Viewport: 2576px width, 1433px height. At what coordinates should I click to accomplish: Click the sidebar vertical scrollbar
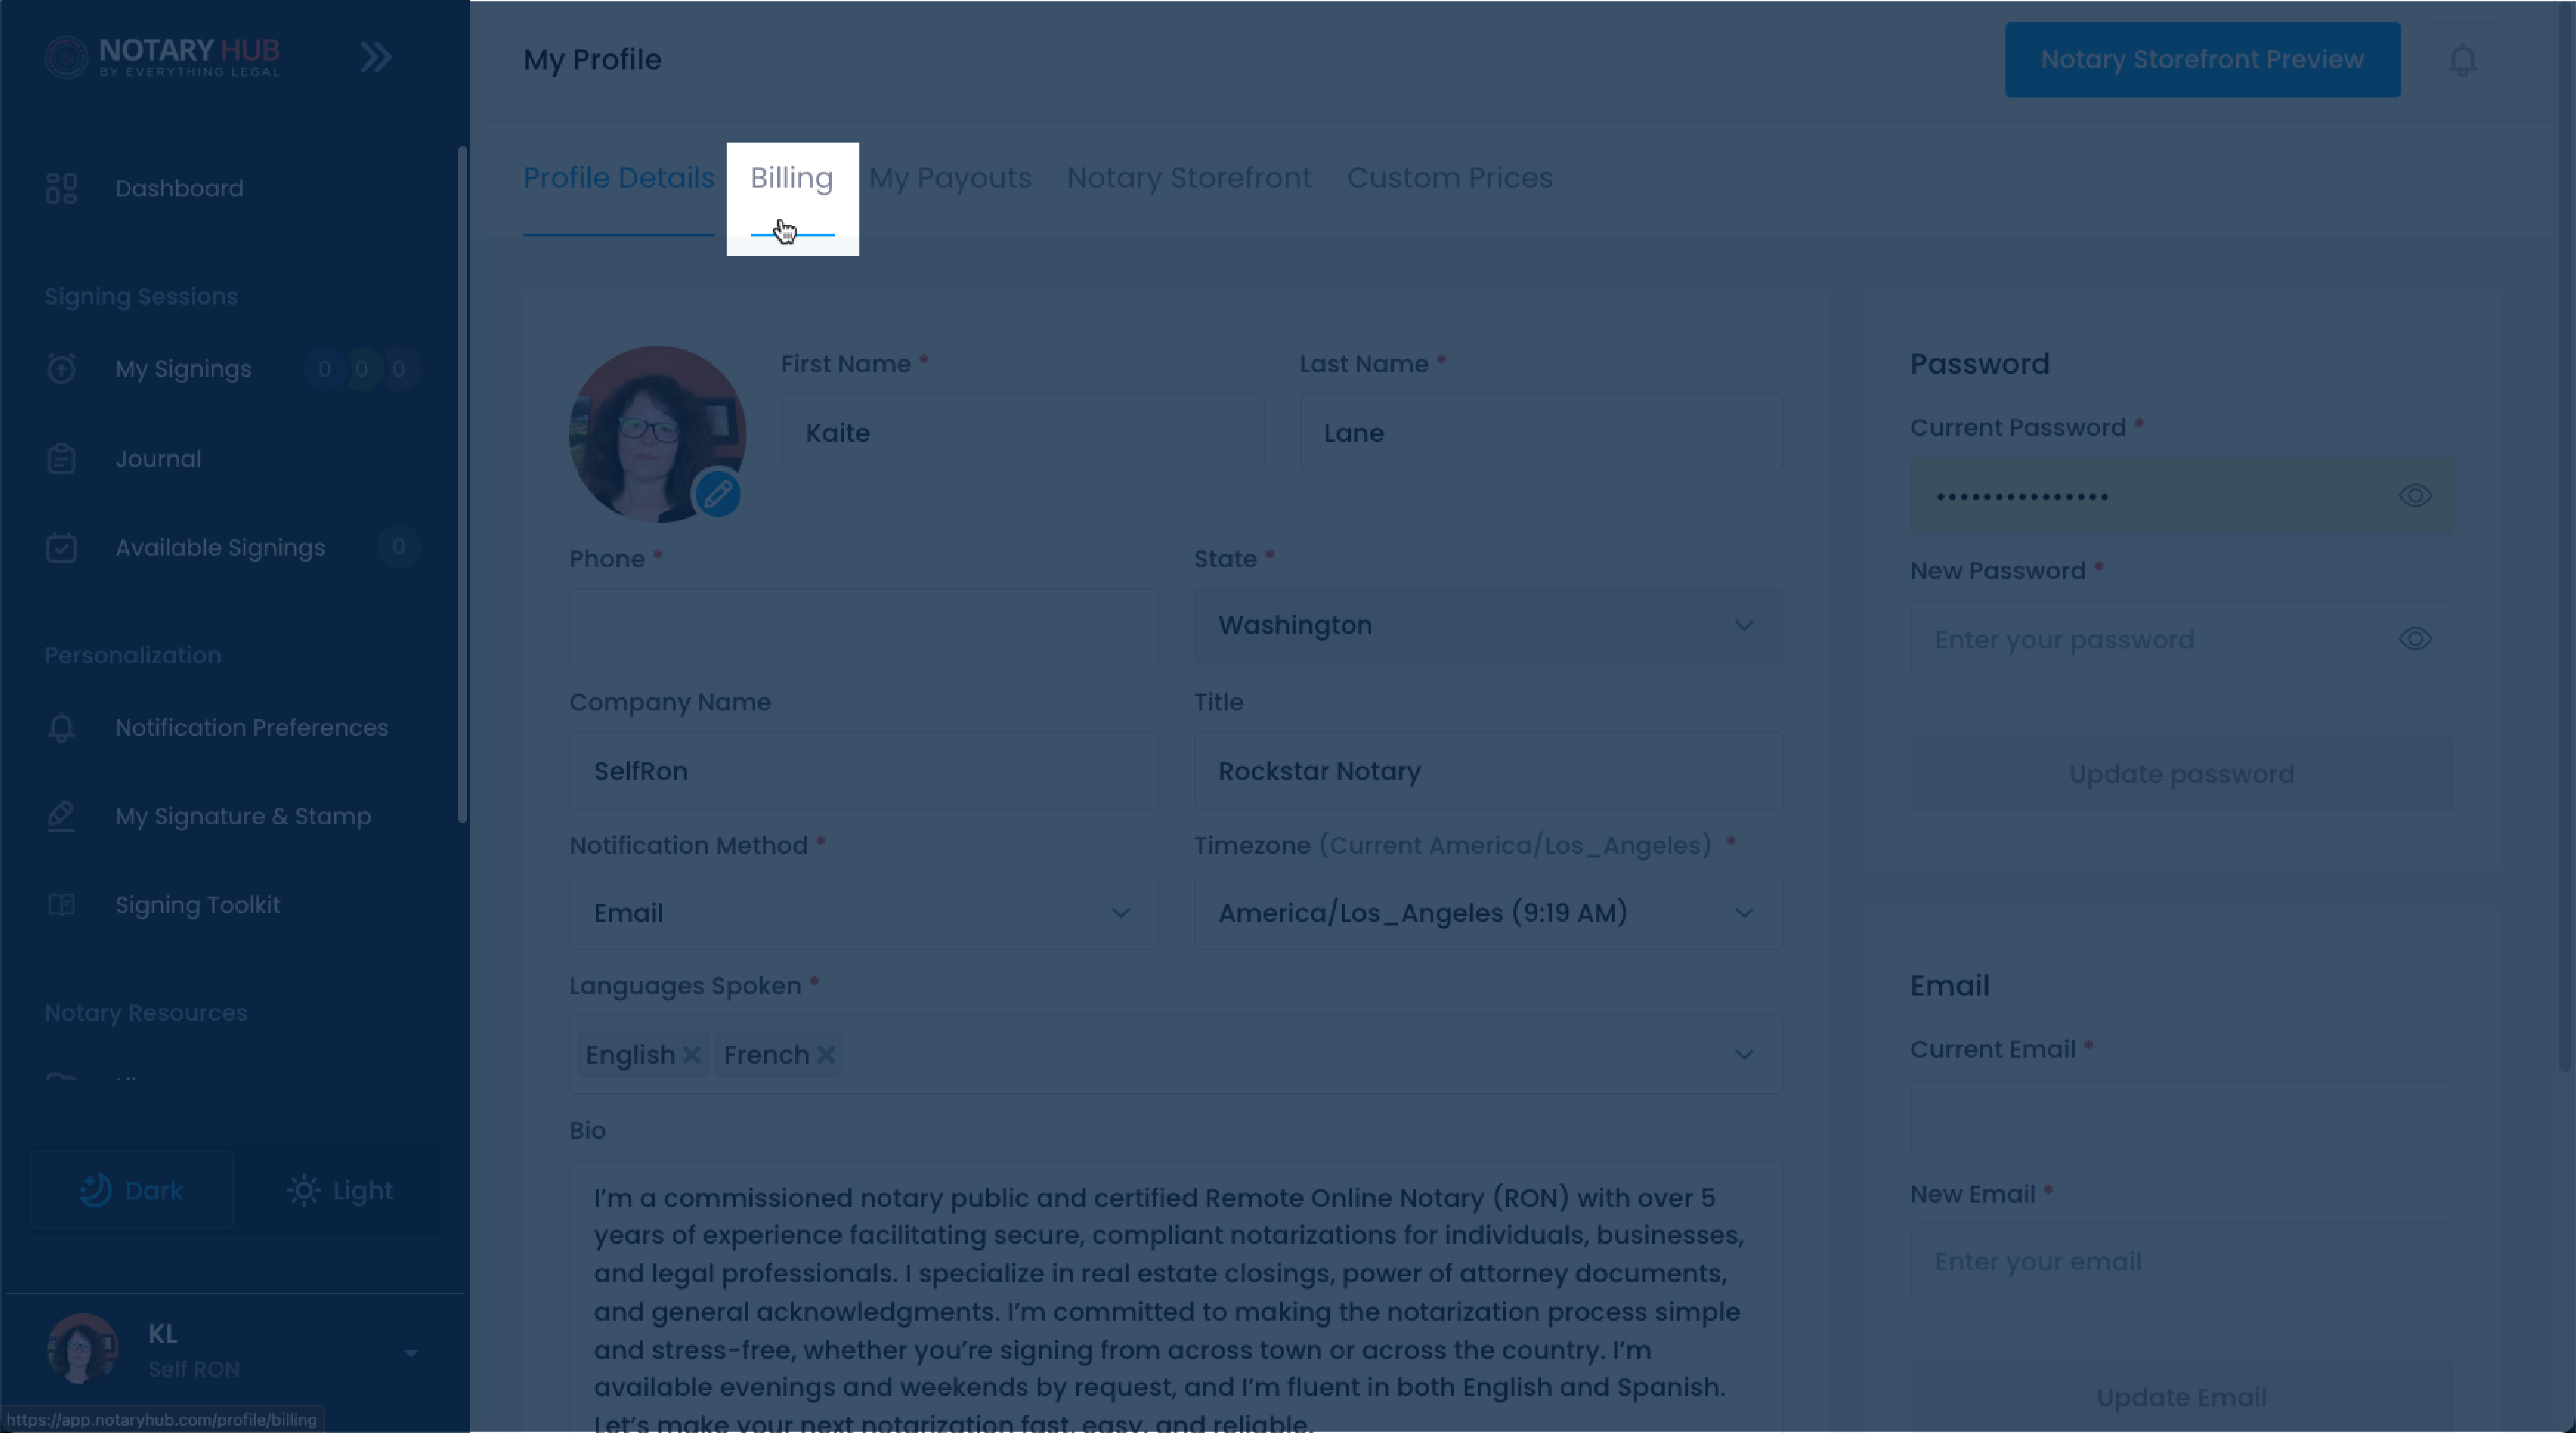pos(462,485)
